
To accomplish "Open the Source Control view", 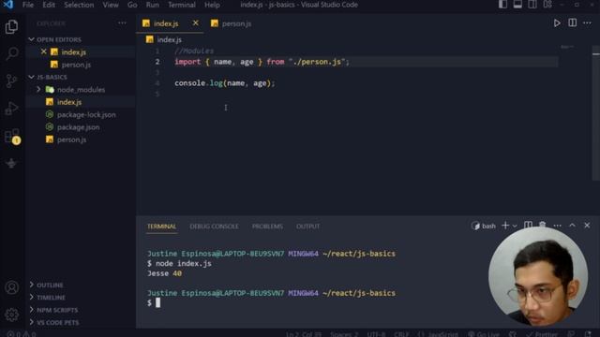I will click(x=11, y=81).
